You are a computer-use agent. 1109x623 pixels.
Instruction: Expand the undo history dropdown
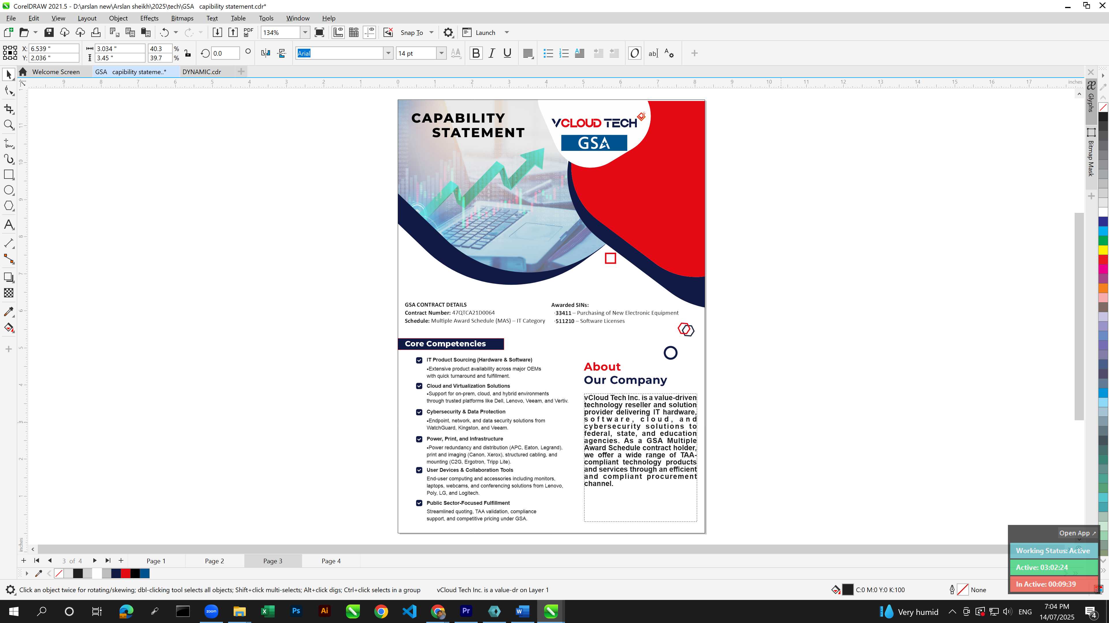point(176,33)
